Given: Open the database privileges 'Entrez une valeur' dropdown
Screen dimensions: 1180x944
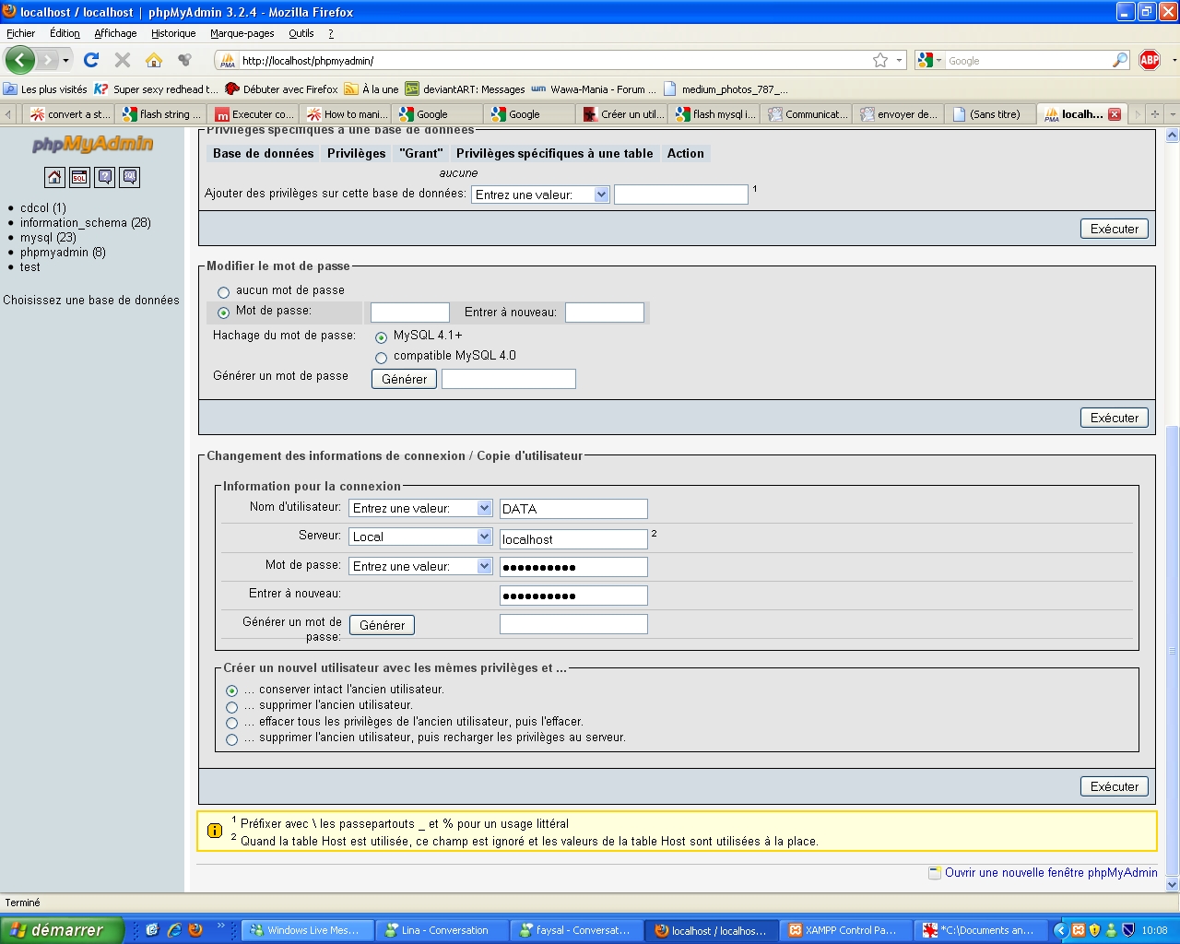Looking at the screenshot, I should [x=540, y=195].
